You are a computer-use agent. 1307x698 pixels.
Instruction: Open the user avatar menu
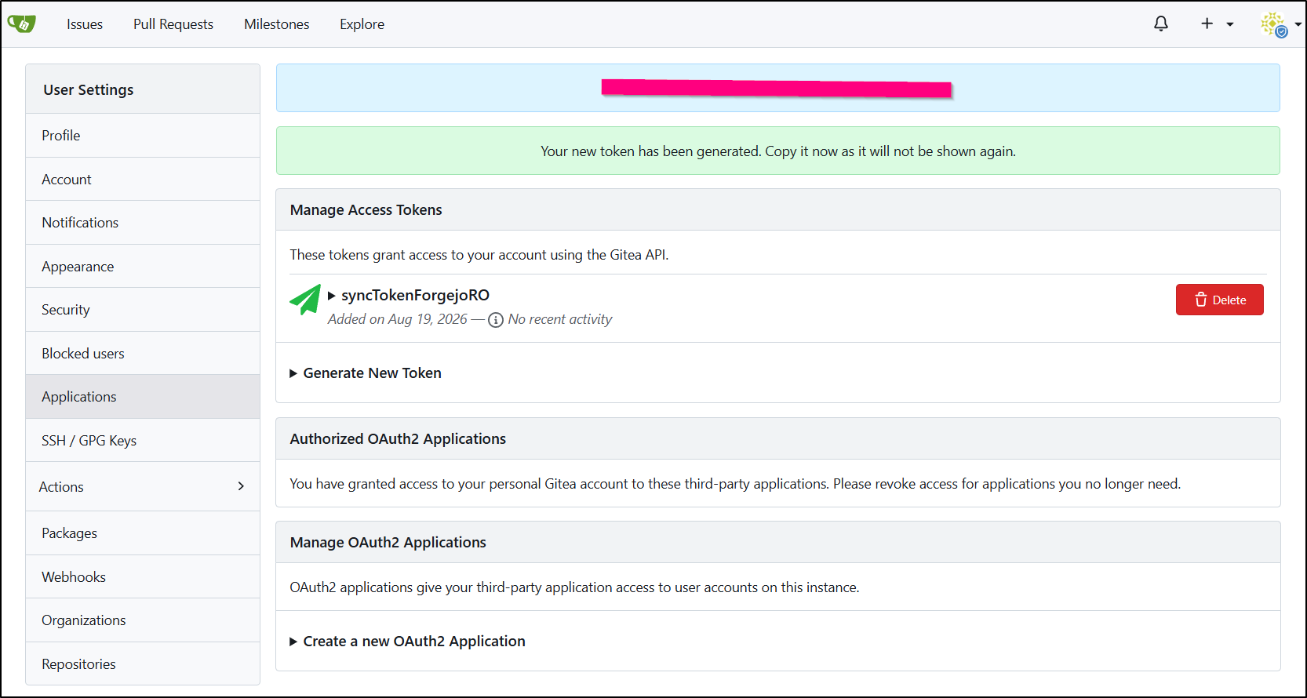tap(1280, 24)
